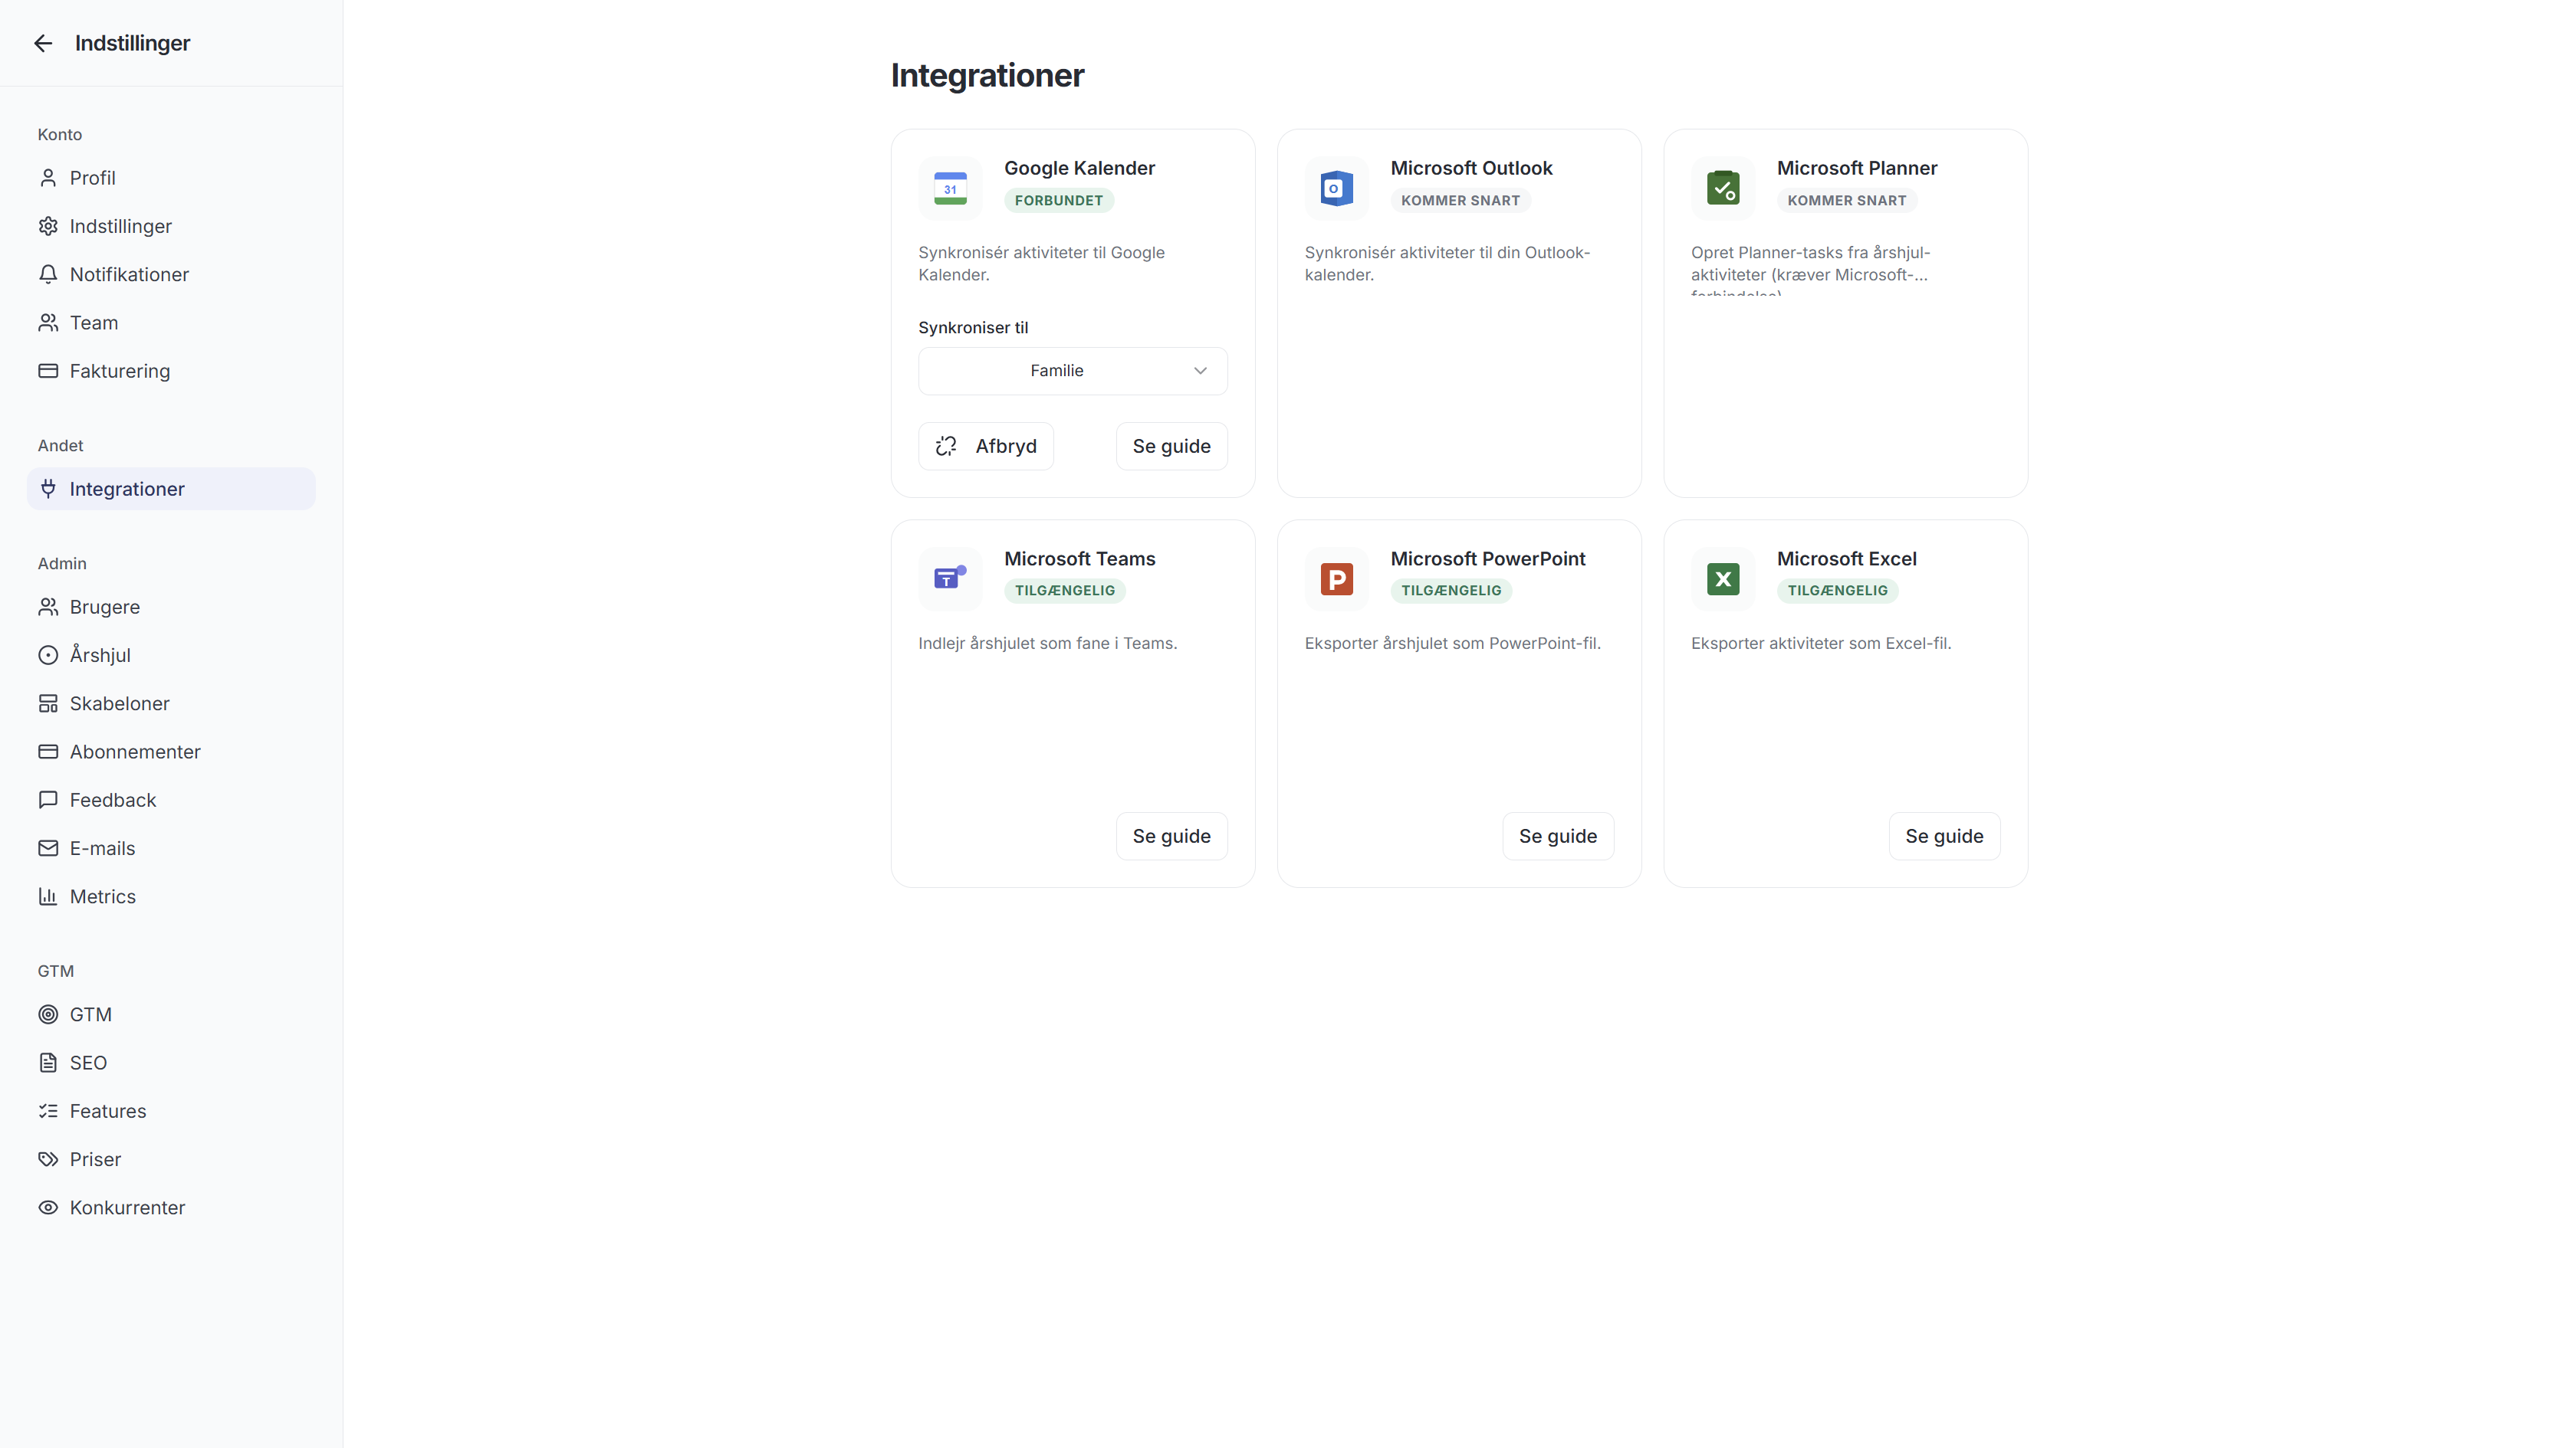The height and width of the screenshot is (1448, 2576).
Task: Click the back arrow next to Indstillinger
Action: pos(43,43)
